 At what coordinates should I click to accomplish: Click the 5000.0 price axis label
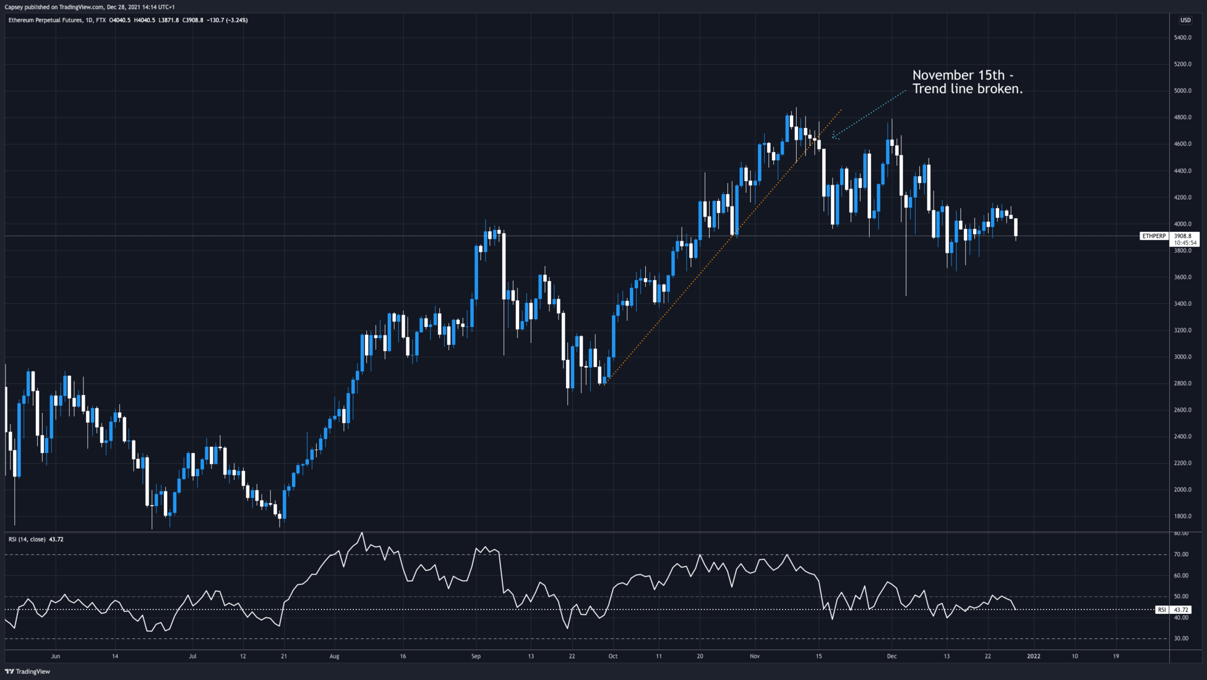click(1182, 91)
